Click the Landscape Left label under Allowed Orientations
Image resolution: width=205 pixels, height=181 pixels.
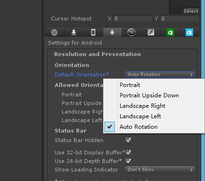click(x=82, y=120)
